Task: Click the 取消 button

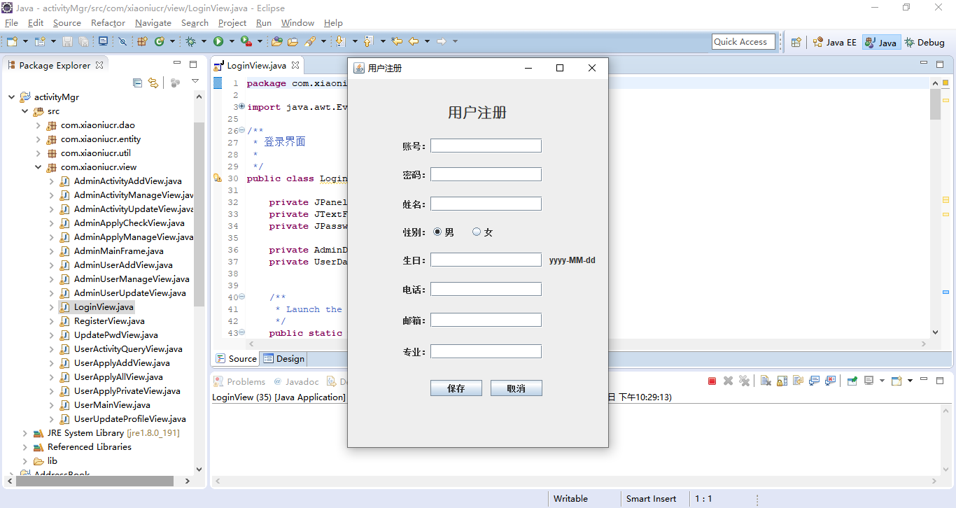Action: pyautogui.click(x=516, y=388)
